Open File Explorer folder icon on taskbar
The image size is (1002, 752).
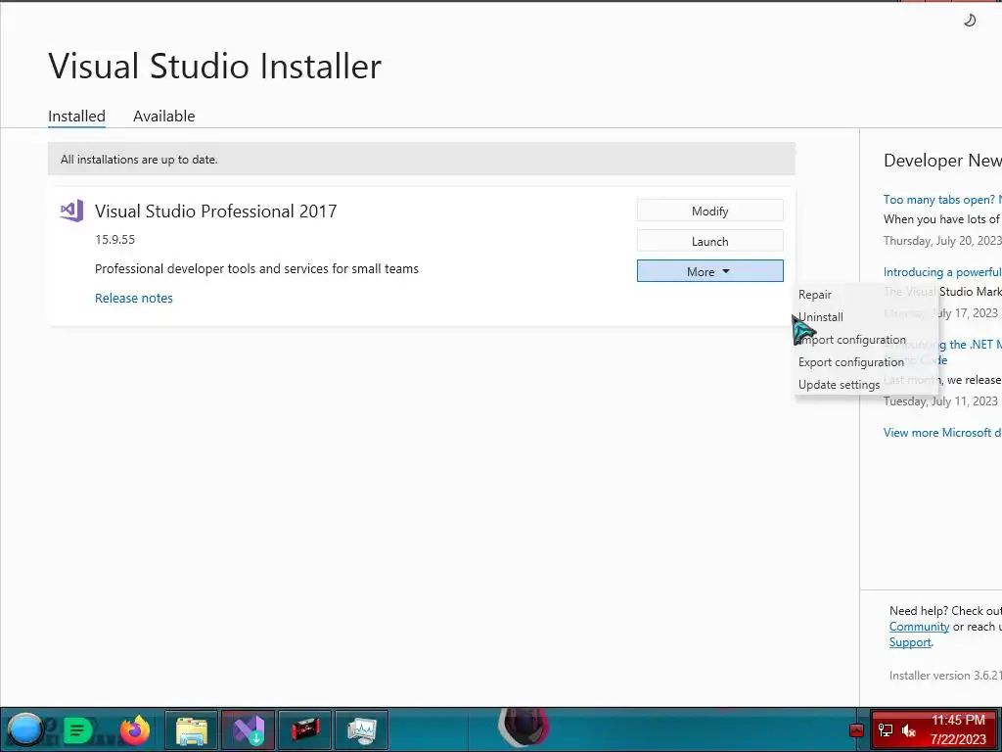tap(191, 729)
